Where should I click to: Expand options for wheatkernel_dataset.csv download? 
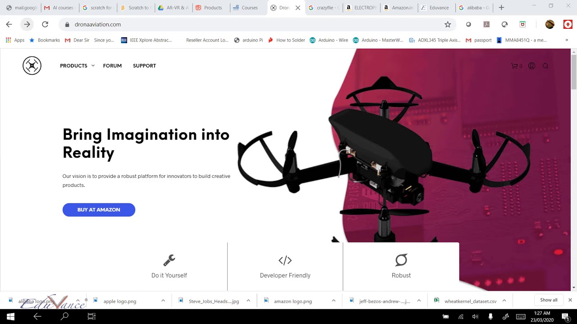coord(504,301)
